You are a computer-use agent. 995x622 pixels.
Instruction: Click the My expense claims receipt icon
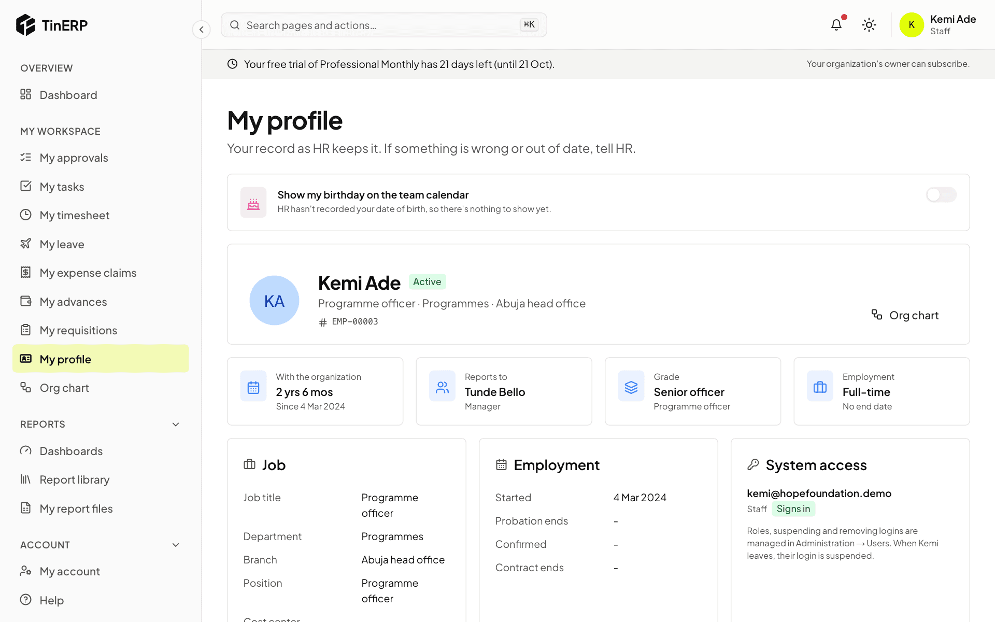26,272
